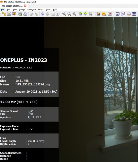The image size is (138, 162).
Task: Click the Save file floppy icon
Action: (x=20, y=14)
